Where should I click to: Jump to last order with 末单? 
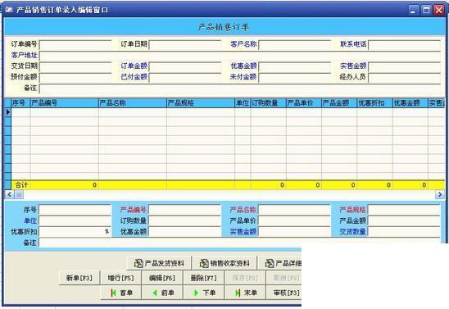point(246,293)
